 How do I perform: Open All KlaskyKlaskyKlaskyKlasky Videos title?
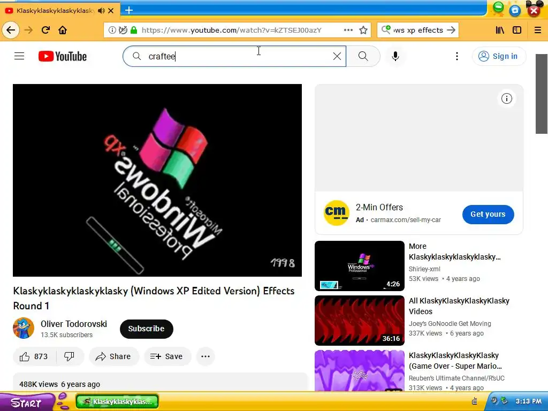459,306
